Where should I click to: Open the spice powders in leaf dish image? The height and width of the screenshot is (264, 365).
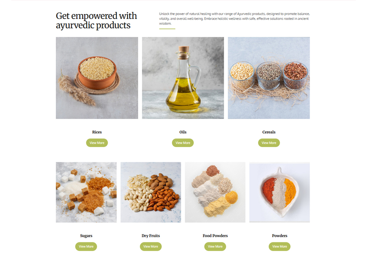click(280, 192)
